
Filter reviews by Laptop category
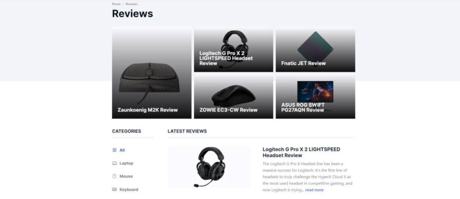click(x=126, y=163)
